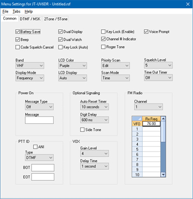The image size is (193, 199).
Task: Close the Menu Settings window
Action: (x=188, y=4)
